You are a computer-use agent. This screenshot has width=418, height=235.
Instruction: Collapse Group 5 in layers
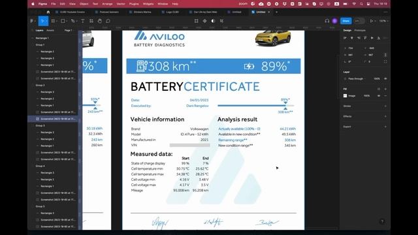click(33, 206)
